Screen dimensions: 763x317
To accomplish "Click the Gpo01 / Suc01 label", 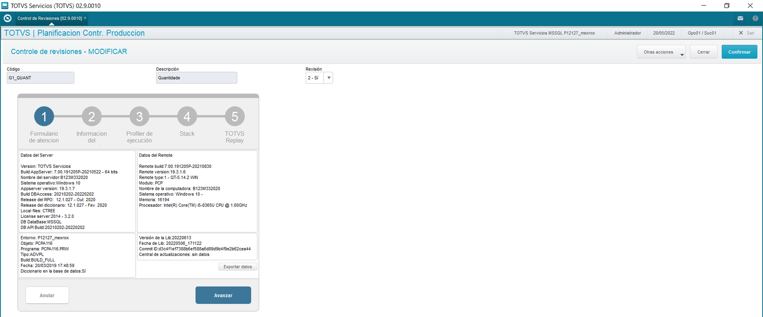I will tap(702, 33).
